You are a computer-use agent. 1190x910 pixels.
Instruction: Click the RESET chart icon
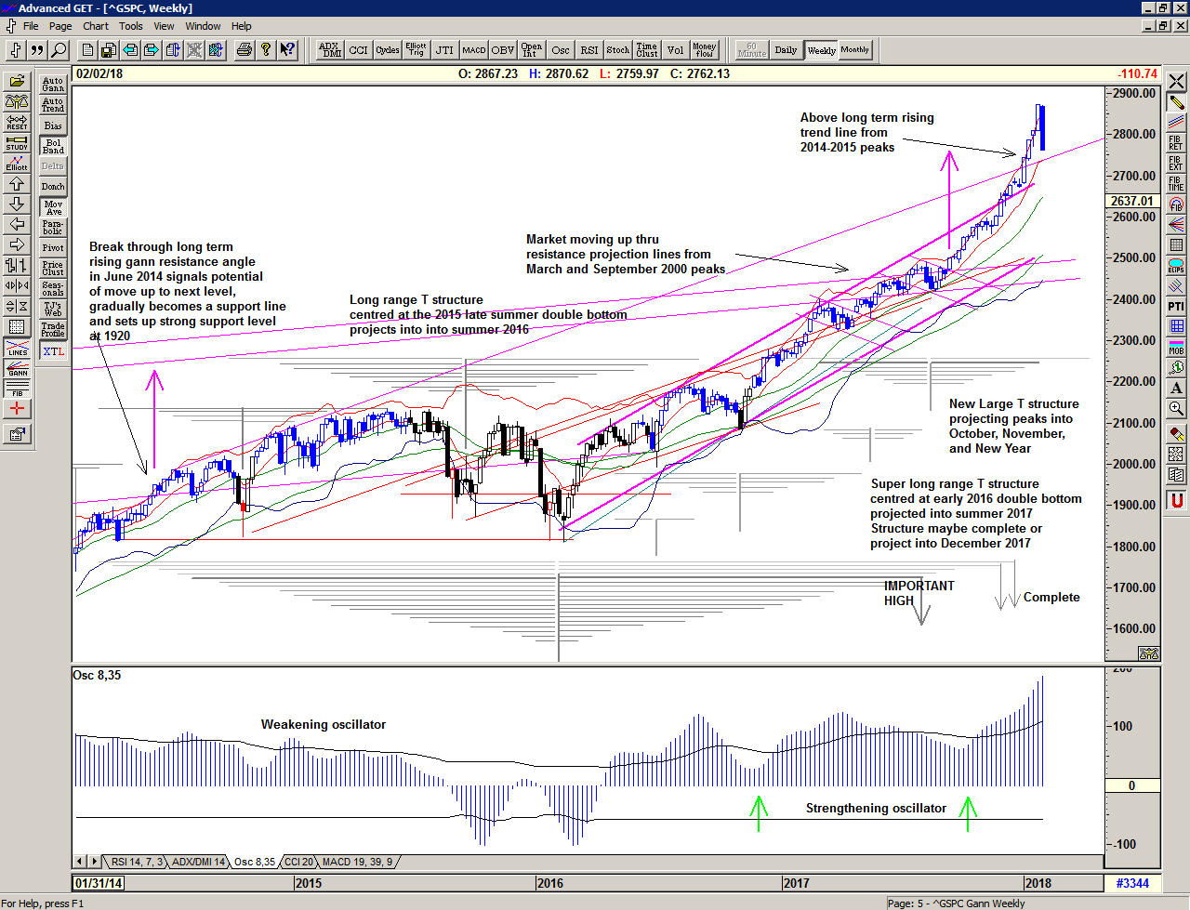[x=17, y=122]
